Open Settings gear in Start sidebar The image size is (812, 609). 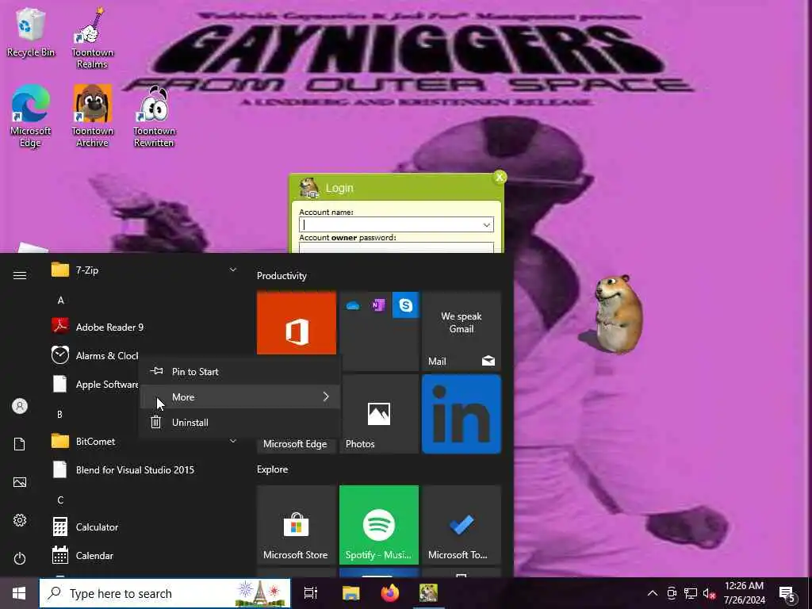pos(20,520)
